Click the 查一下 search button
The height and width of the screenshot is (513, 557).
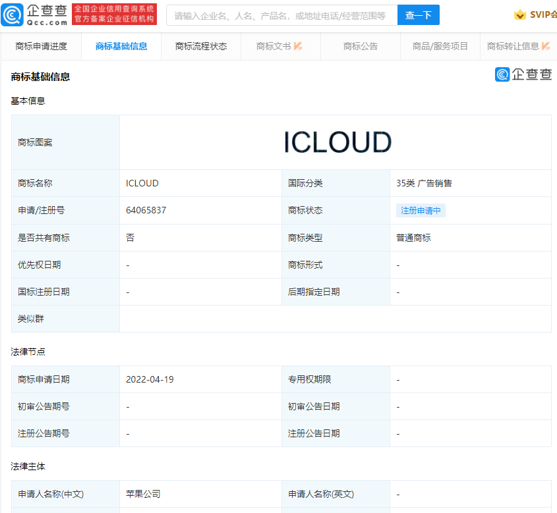(x=419, y=15)
